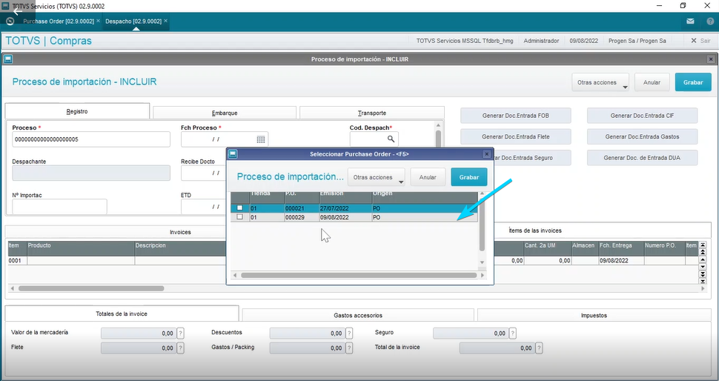
Task: Jump to first row in invoices grid
Action: pyautogui.click(x=703, y=245)
